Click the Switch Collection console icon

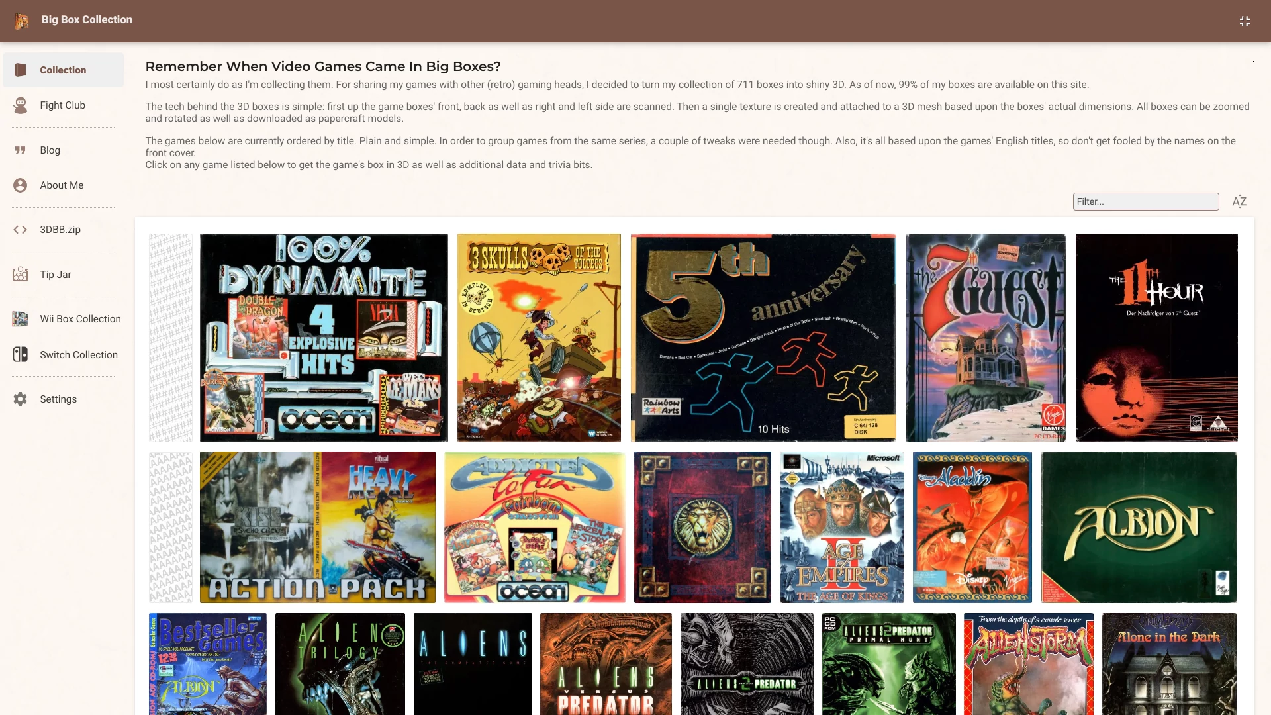21,354
